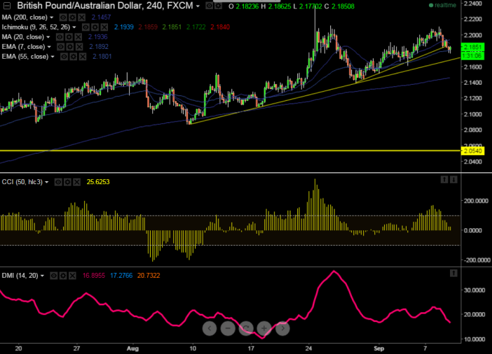Pan the chart left with the back arrow
The width and height of the screenshot is (492, 354).
(x=210, y=328)
